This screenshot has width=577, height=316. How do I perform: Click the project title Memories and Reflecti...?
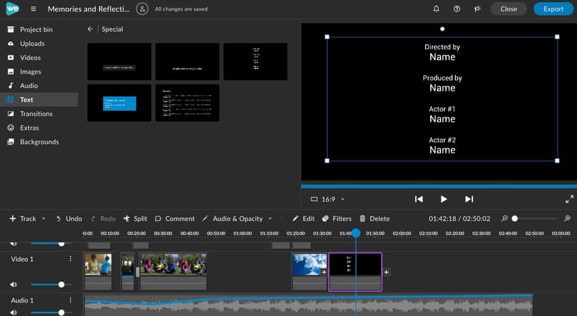coord(89,9)
